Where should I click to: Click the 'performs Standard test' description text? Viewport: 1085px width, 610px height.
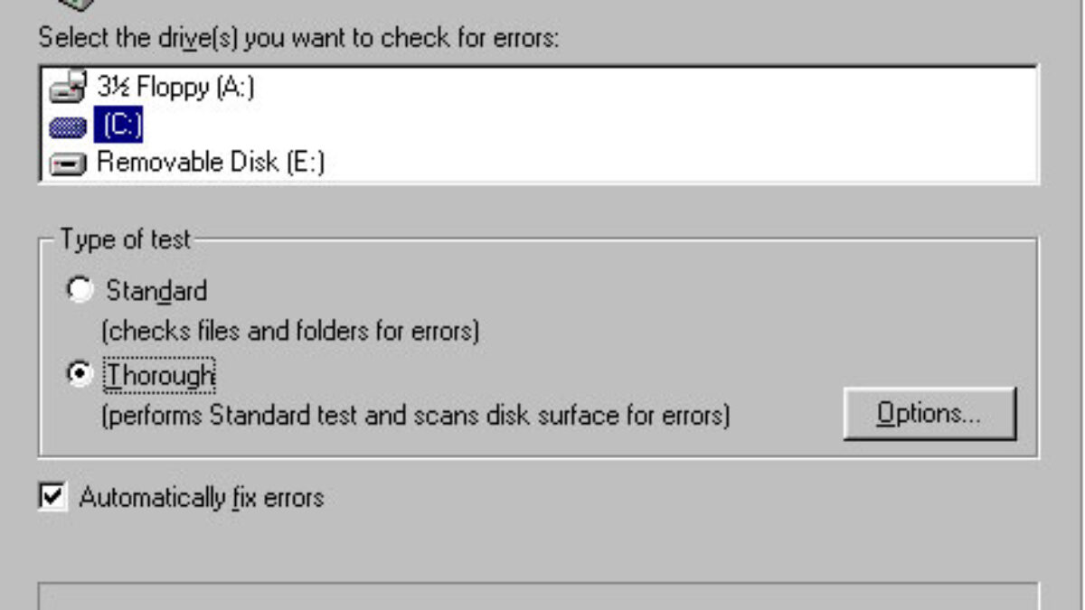coord(415,417)
